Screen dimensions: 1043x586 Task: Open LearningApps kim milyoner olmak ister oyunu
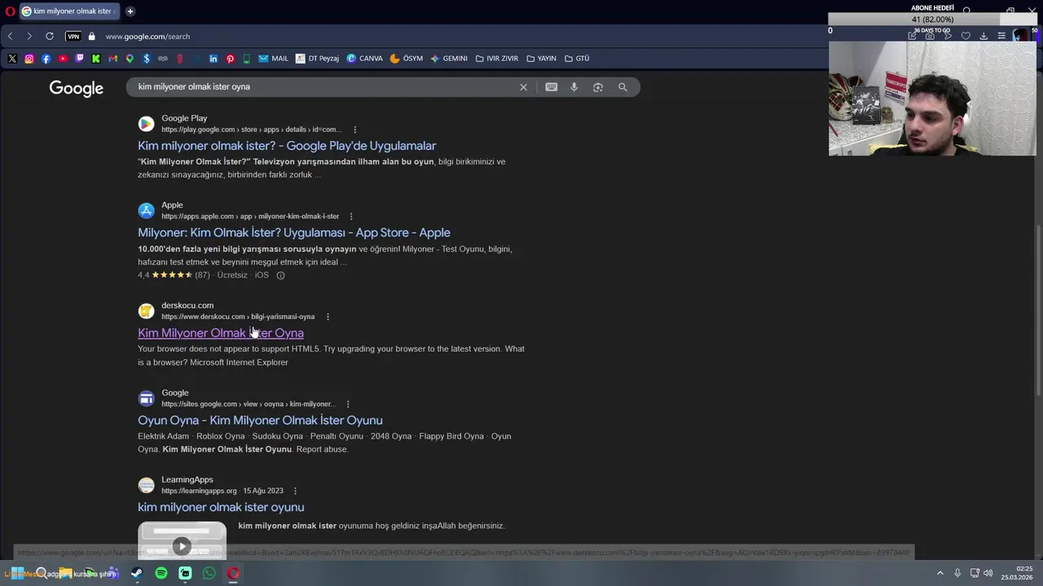(x=221, y=507)
